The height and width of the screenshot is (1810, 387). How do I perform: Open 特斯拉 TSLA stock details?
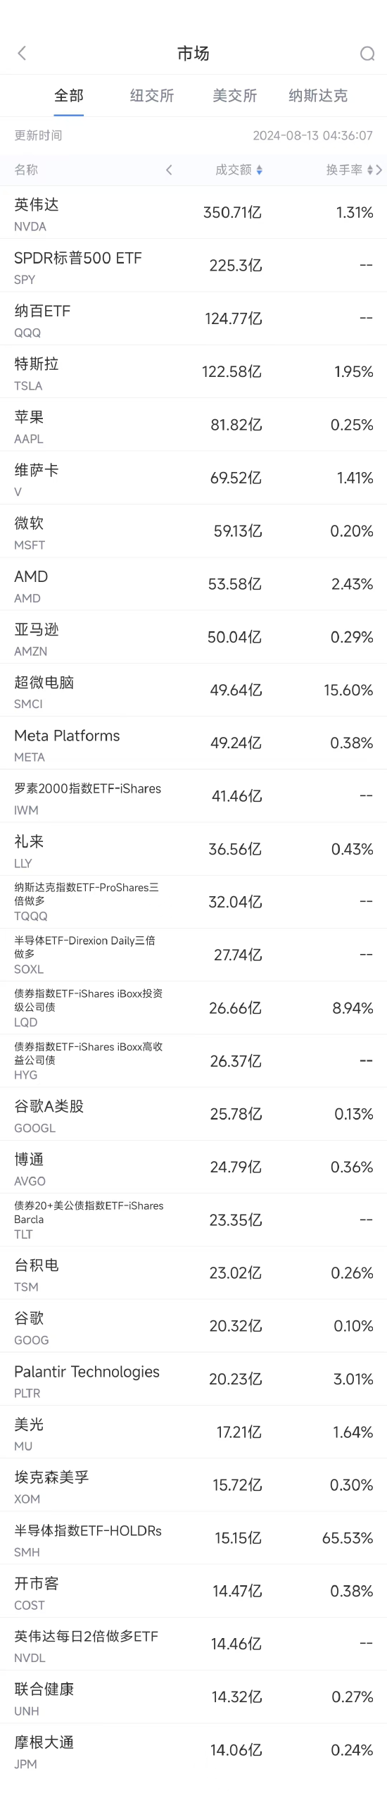193,372
